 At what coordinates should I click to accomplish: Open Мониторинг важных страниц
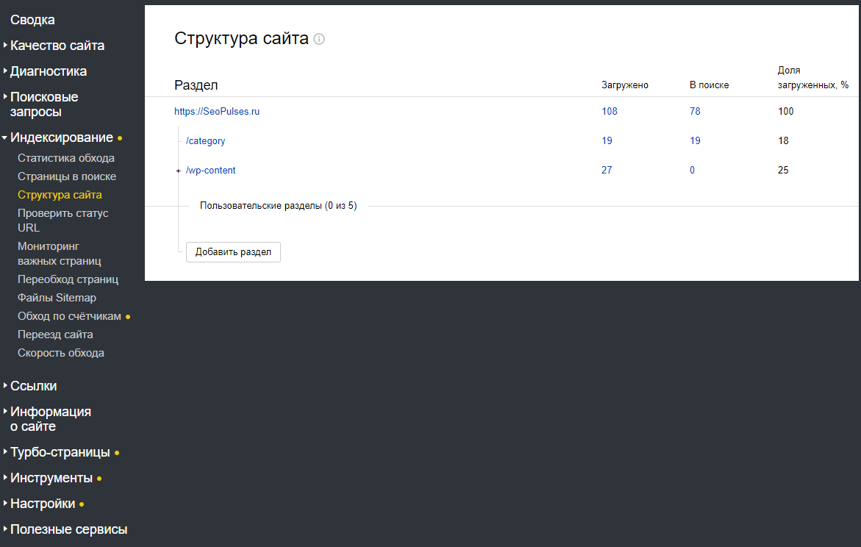(x=60, y=254)
